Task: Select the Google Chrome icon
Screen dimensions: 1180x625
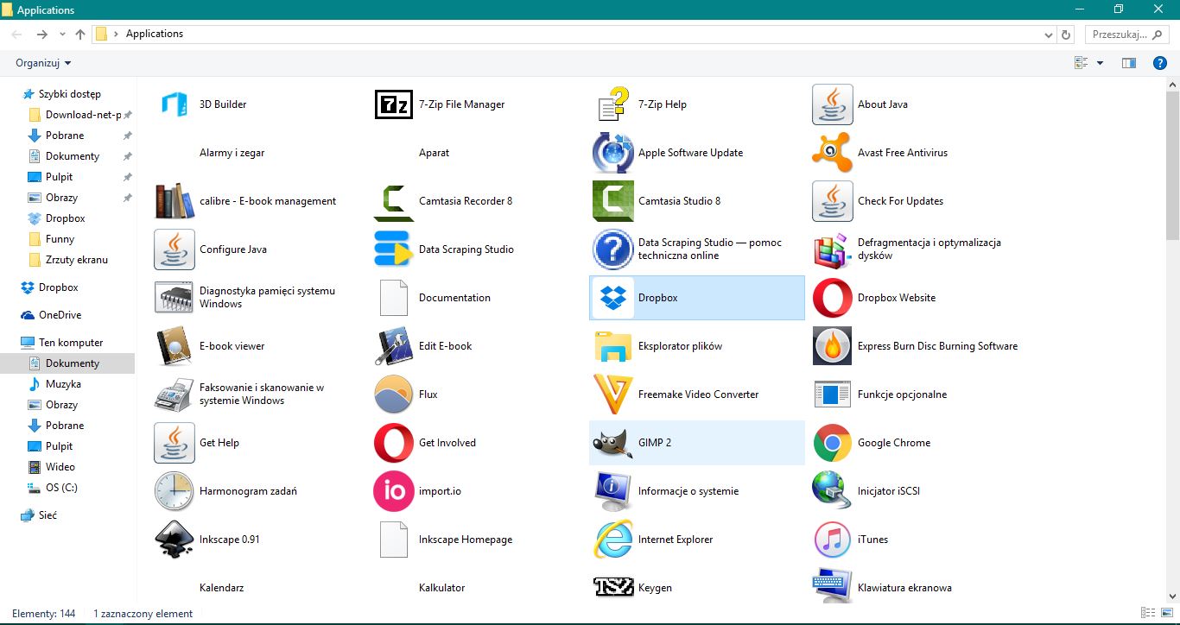Action: [x=833, y=443]
